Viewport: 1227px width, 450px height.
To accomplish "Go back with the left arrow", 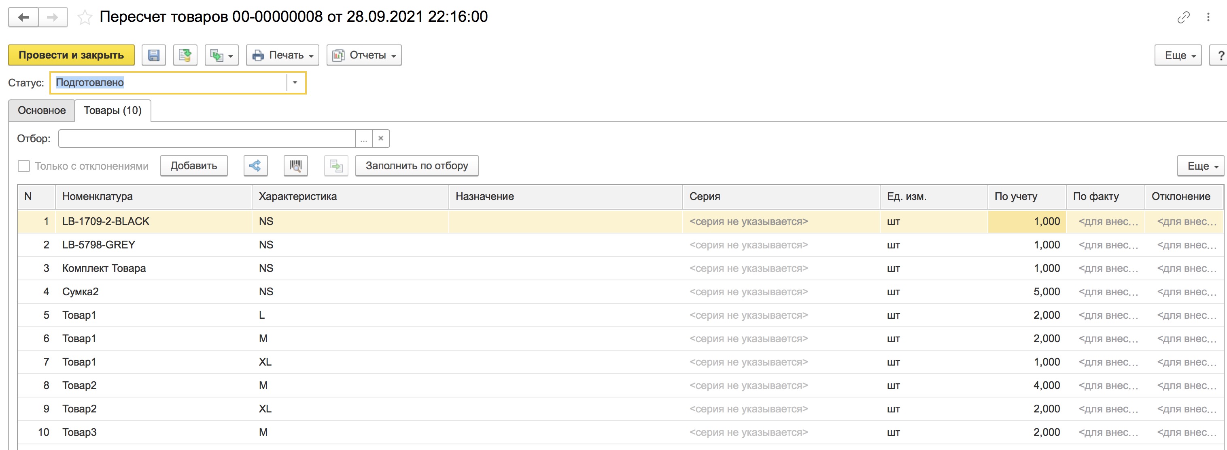I will click(x=23, y=18).
